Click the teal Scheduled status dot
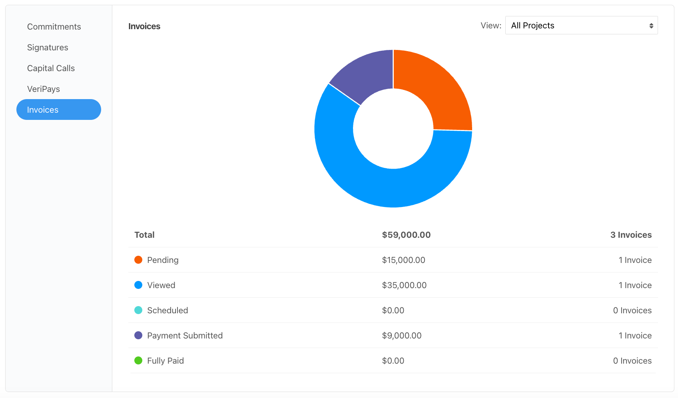This screenshot has width=678, height=398. 138,310
